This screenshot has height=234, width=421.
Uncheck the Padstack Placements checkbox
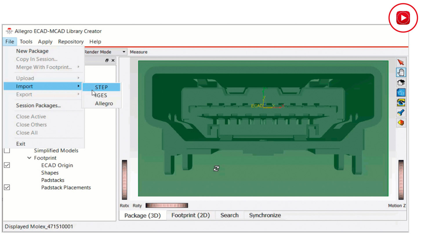click(x=7, y=187)
